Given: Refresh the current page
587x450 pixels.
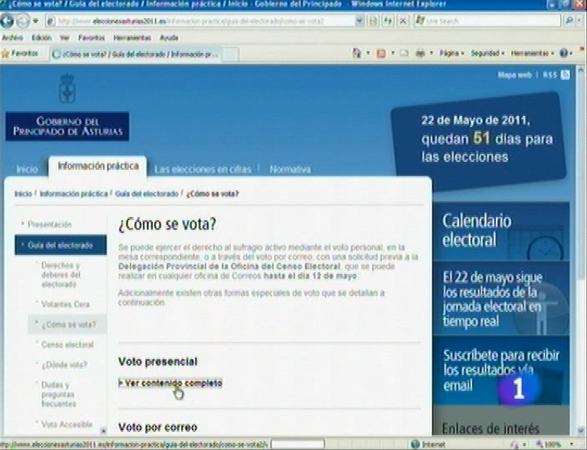Looking at the screenshot, I should tap(386, 21).
